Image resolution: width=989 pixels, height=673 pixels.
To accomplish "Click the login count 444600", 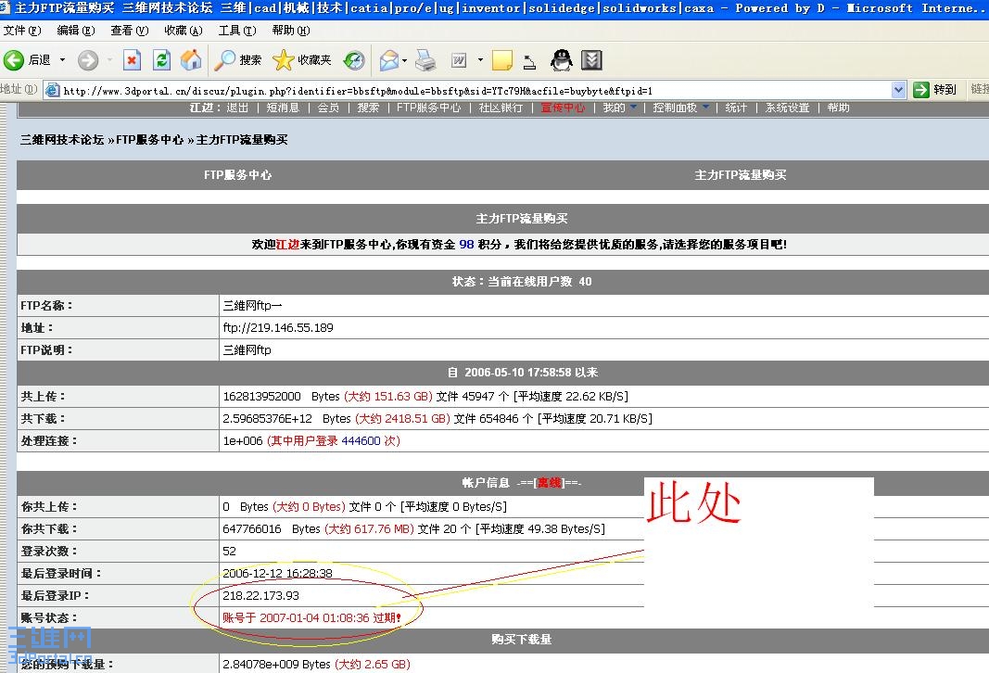I will point(361,441).
